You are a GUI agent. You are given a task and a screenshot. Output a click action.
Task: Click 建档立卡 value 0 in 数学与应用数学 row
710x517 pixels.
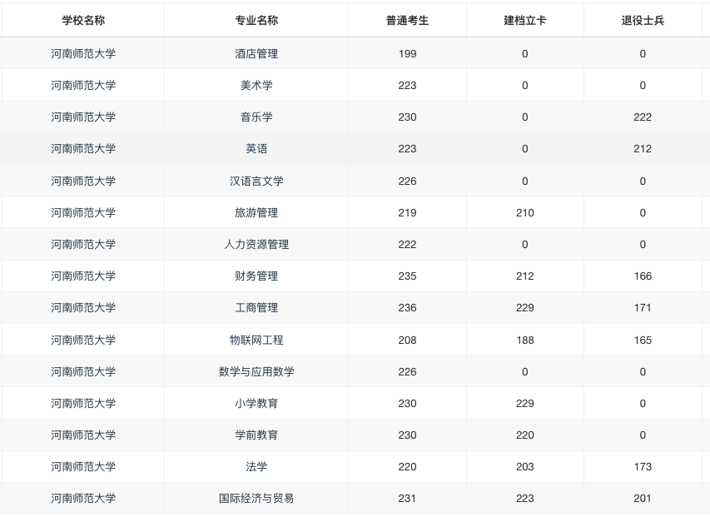525,371
